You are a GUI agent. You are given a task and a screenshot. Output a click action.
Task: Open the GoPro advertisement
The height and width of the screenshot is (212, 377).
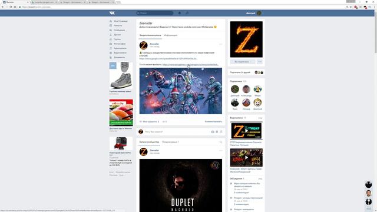click(x=121, y=144)
